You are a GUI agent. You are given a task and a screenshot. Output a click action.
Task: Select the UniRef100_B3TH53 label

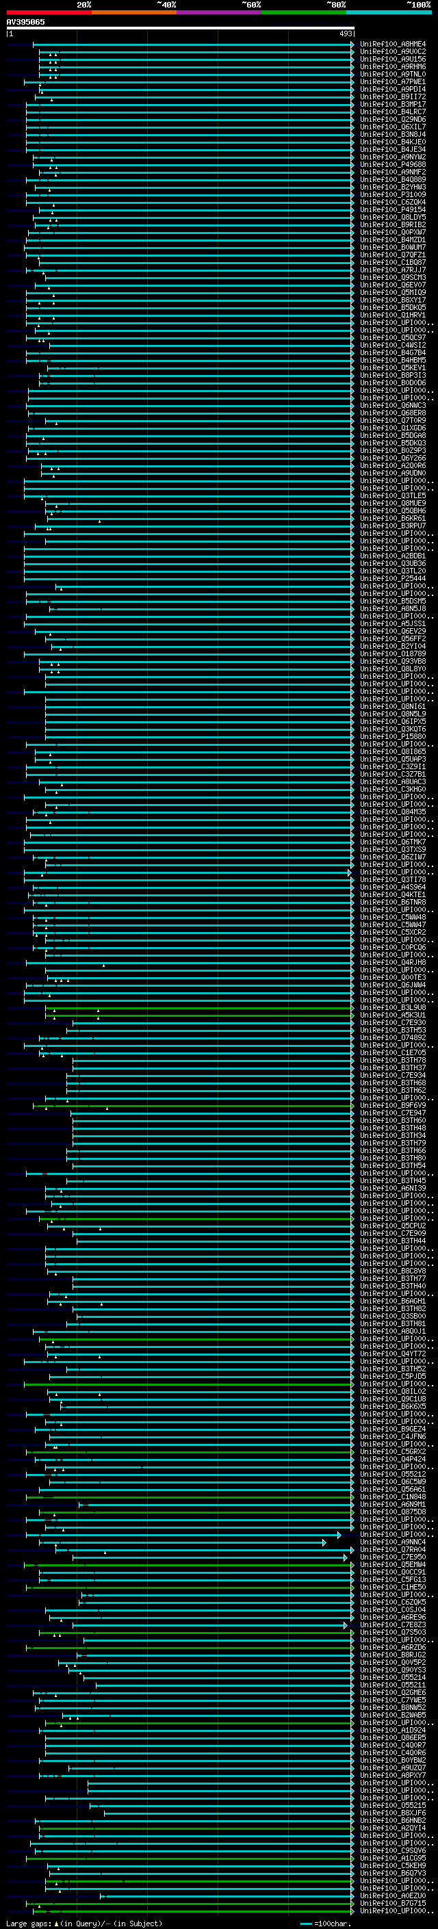pyautogui.click(x=393, y=1030)
